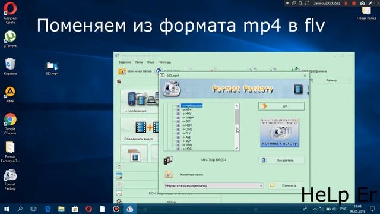Click the recorder pencil draw icon
The height and width of the screenshot is (214, 380).
(x=370, y=3)
